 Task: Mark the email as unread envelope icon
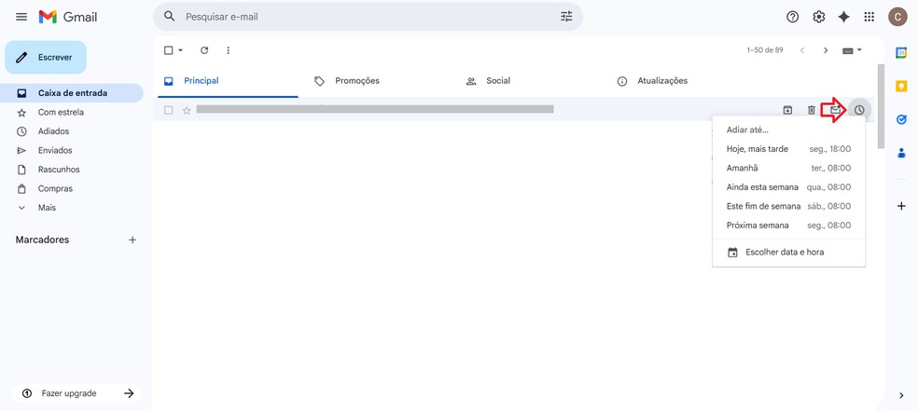(836, 109)
